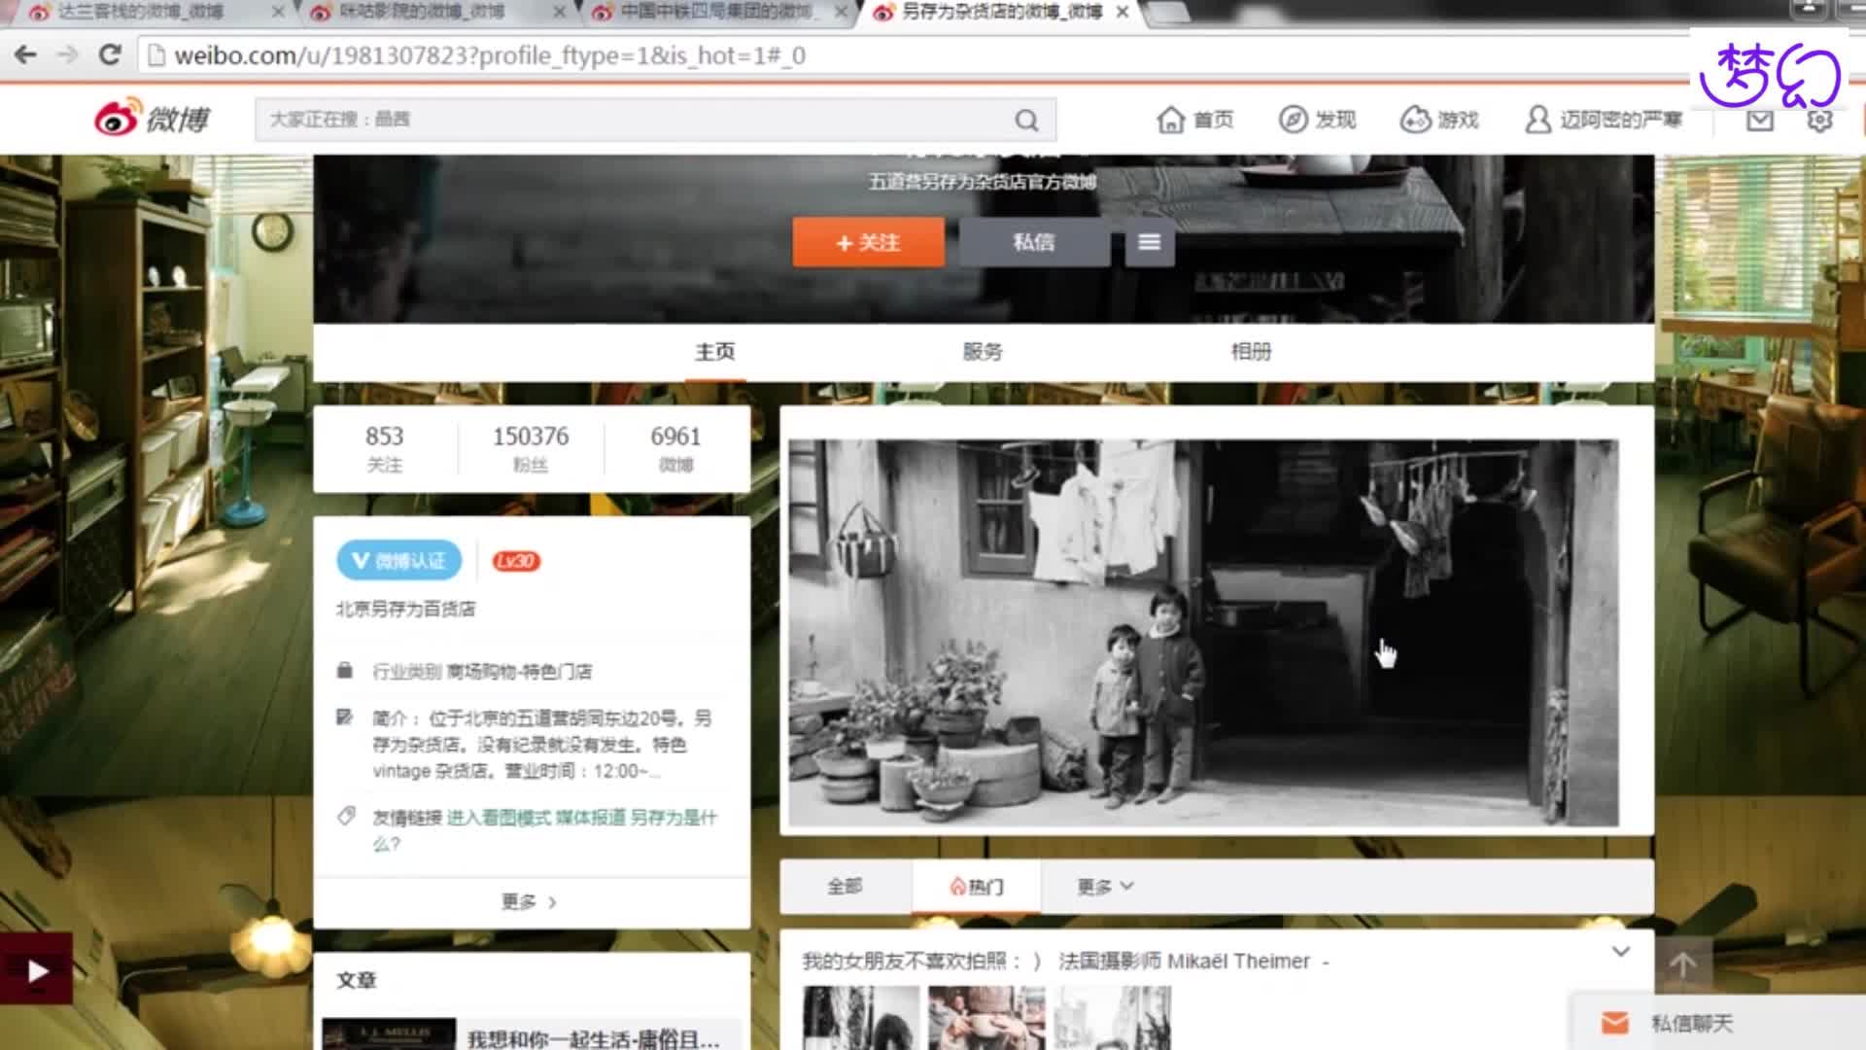Click the play button at lower left
The width and height of the screenshot is (1866, 1050).
(37, 970)
